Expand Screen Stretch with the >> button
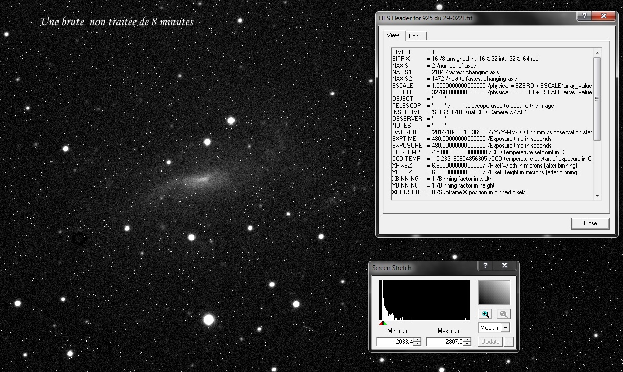This screenshot has width=623, height=372. coord(509,342)
